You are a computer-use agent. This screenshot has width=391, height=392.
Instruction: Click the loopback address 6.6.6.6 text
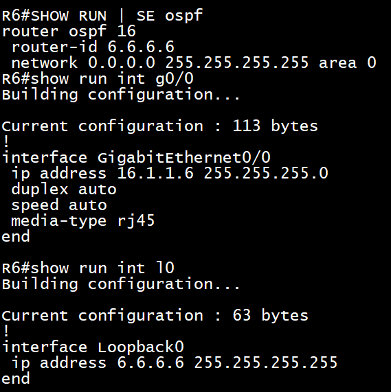pos(150,362)
